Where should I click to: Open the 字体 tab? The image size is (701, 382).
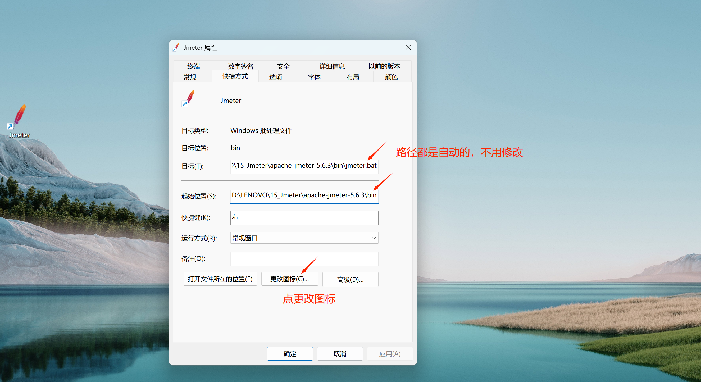point(314,77)
